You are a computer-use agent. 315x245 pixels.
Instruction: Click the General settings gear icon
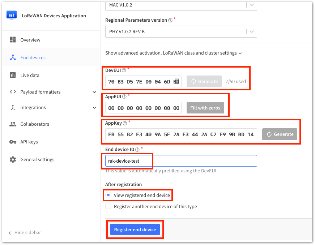click(13, 159)
